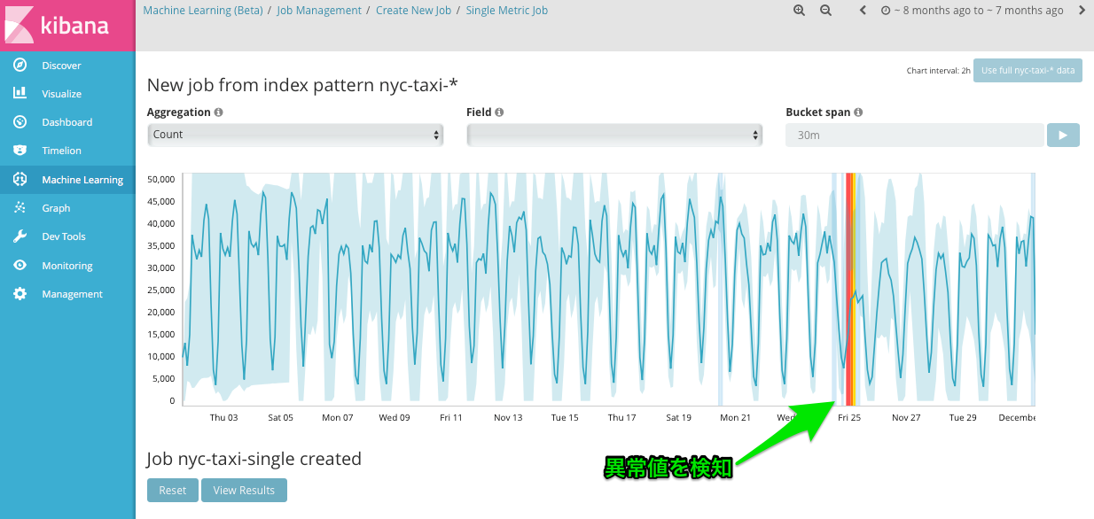Click the Bucket span input showing 30m
1094x519 pixels.
(914, 135)
